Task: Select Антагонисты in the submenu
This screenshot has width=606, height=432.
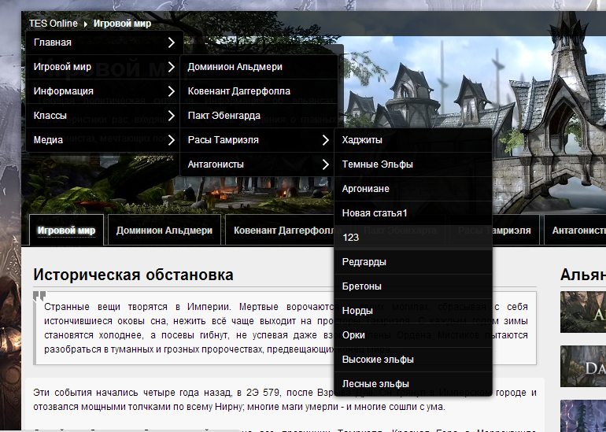Action: point(257,164)
